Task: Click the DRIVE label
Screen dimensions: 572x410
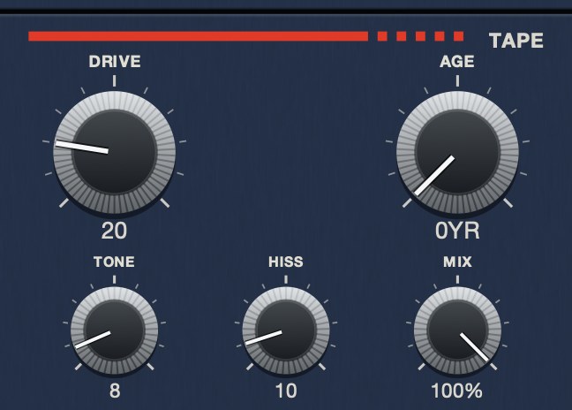Action: 115,61
